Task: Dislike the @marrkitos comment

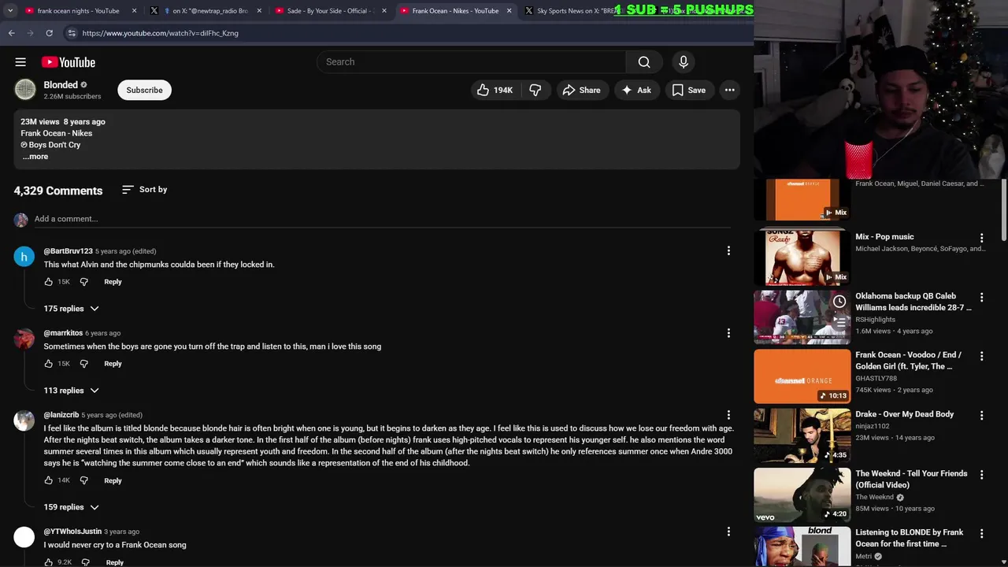Action: point(84,364)
